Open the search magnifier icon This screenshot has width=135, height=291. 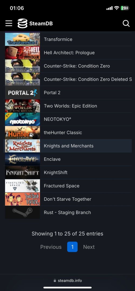point(126,23)
